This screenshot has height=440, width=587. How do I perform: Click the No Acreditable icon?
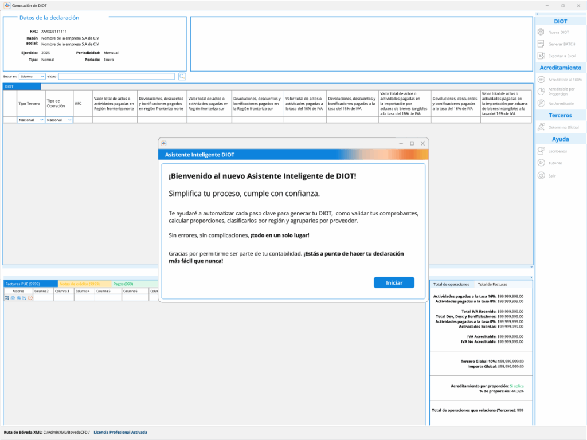point(541,103)
